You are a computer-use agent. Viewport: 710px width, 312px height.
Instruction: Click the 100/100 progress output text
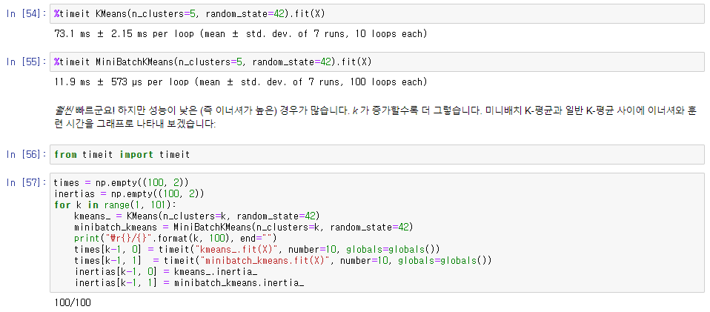(72, 302)
